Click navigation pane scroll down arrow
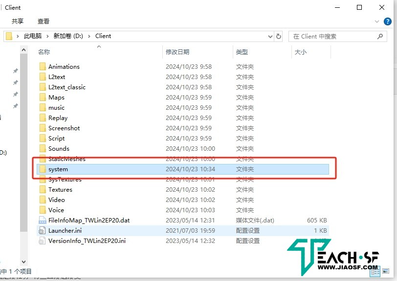The width and height of the screenshot is (397, 281). point(23,262)
